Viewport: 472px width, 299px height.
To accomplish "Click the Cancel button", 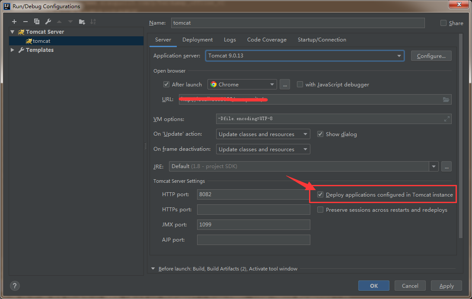I will click(410, 286).
